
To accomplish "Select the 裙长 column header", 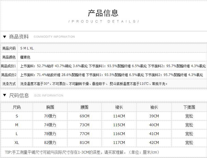I will 119,107.
